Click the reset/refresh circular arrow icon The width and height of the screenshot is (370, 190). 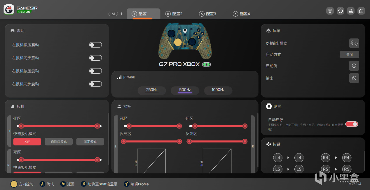[340, 11]
